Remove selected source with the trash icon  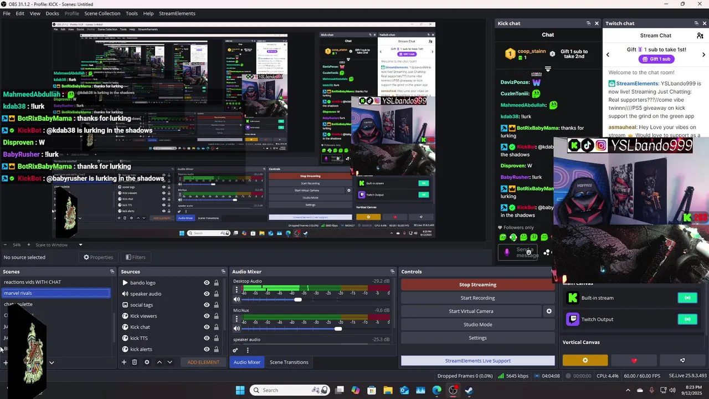[135, 362]
